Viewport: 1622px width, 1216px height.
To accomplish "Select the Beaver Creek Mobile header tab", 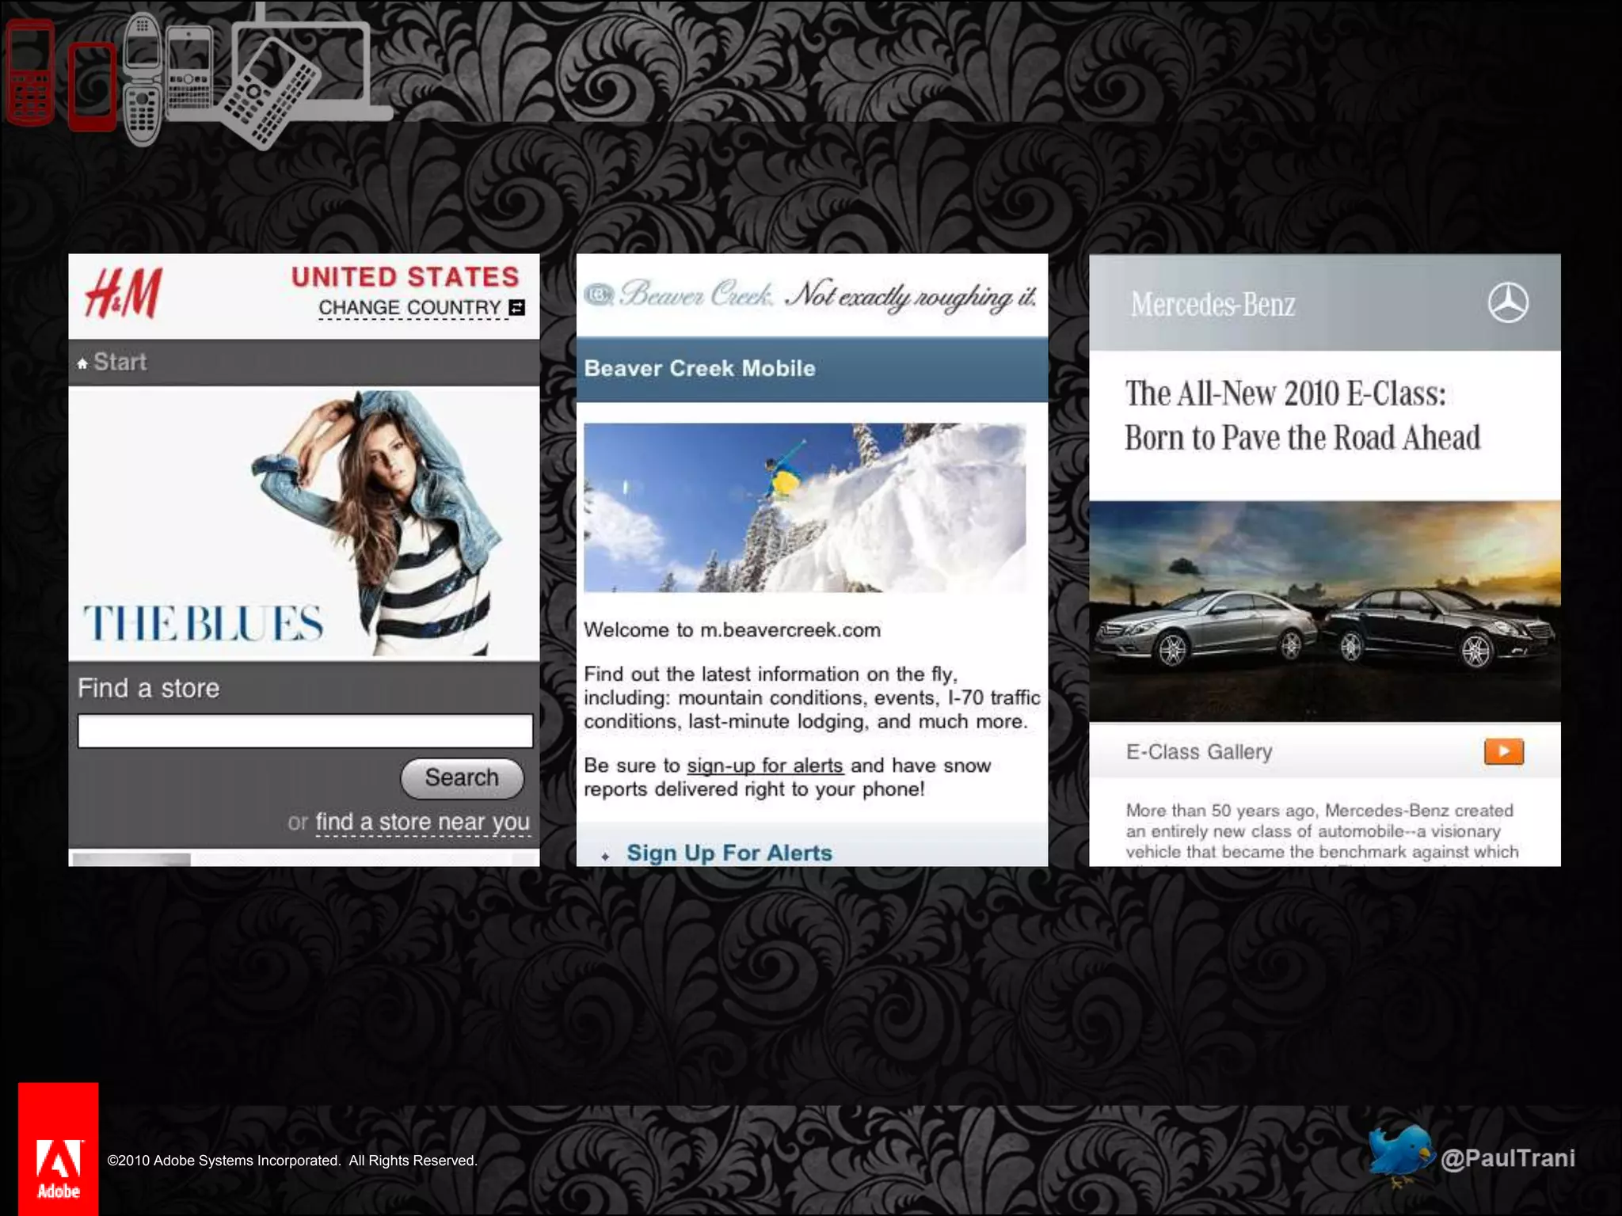I will tap(699, 368).
